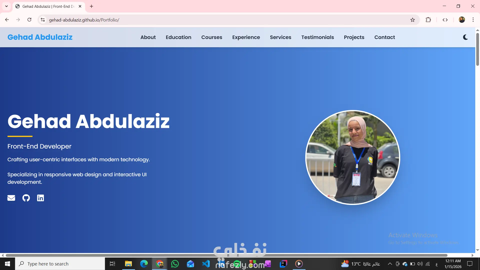This screenshot has width=480, height=270.
Task: Click the circular profile photo
Action: (353, 157)
